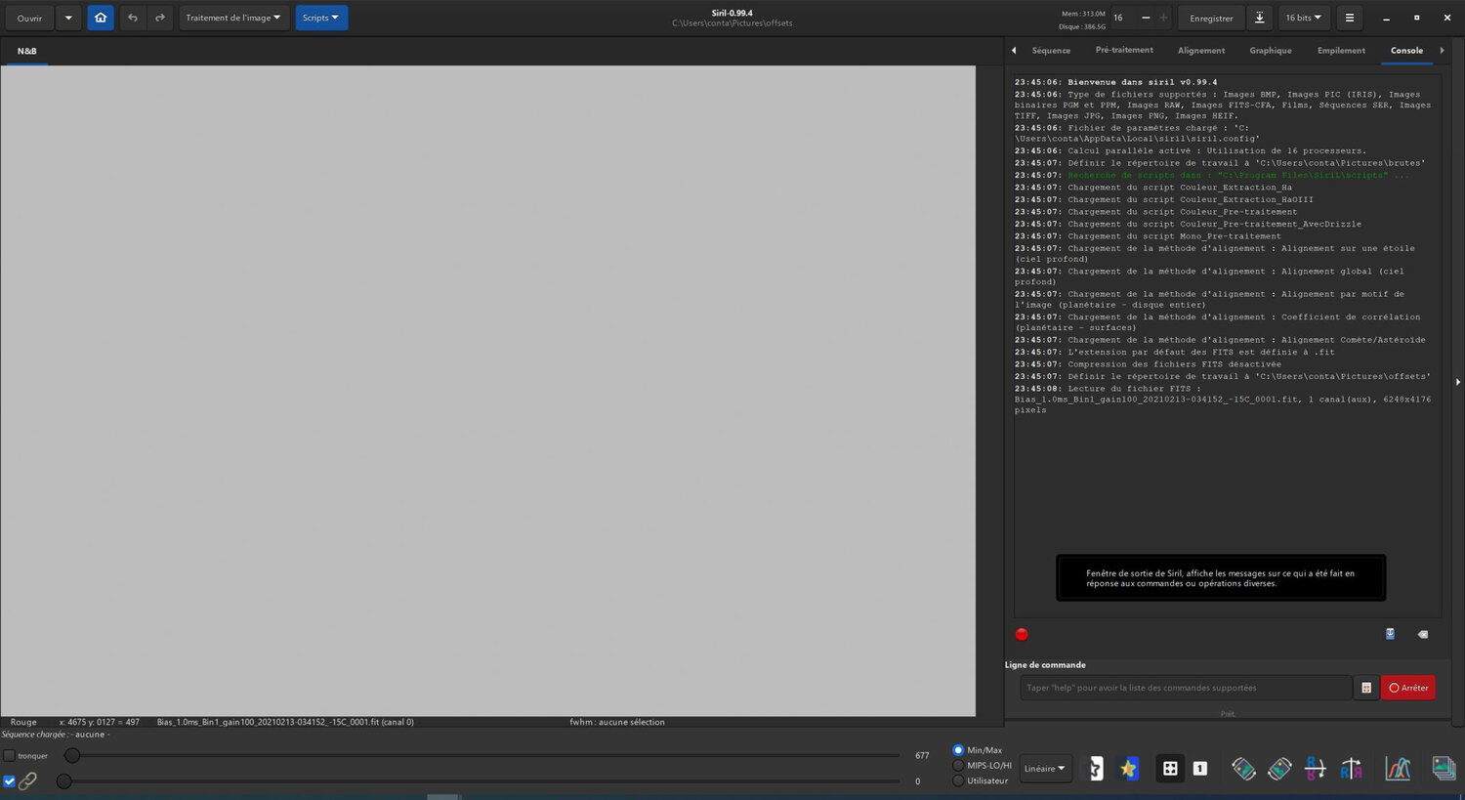
Task: Go to the Alignement tab
Action: click(x=1201, y=51)
